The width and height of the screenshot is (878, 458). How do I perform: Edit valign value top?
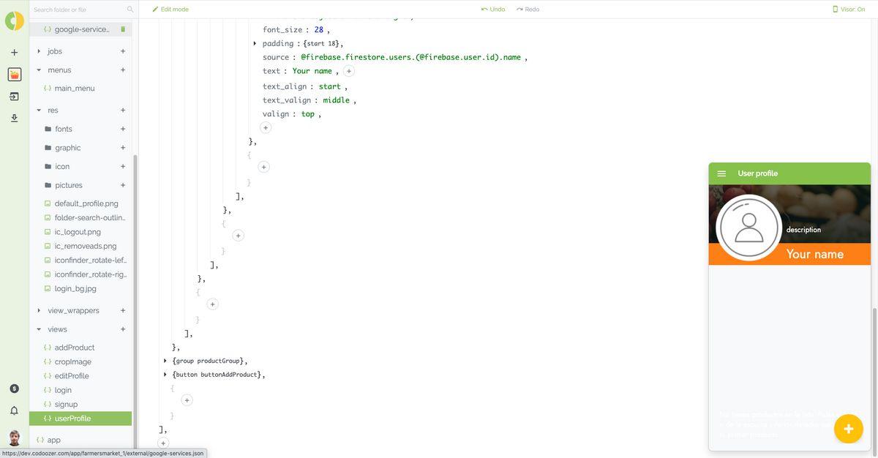click(308, 114)
